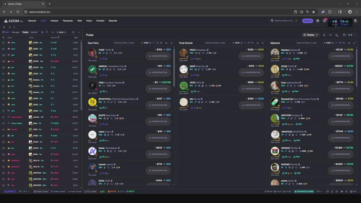
Task: Focus the Final Stretch search by ticker field
Action: [218, 43]
